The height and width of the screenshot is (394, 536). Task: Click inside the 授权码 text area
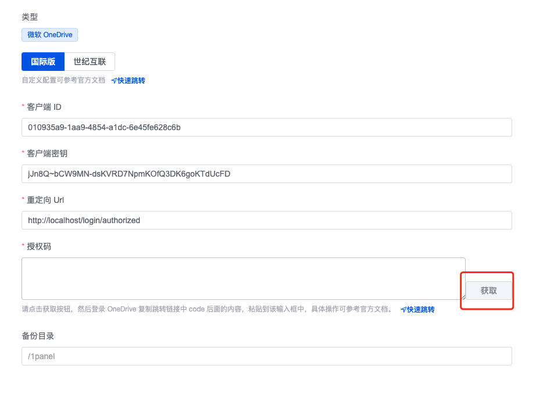244,278
